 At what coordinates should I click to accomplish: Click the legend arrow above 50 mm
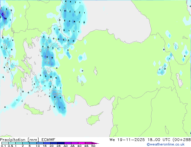tap(95, 143)
